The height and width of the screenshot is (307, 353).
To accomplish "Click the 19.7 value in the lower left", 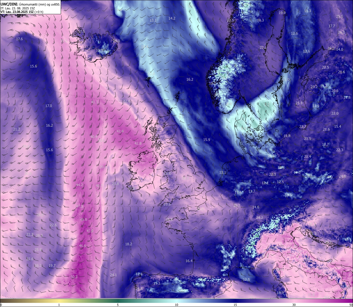I will (x=52, y=266).
